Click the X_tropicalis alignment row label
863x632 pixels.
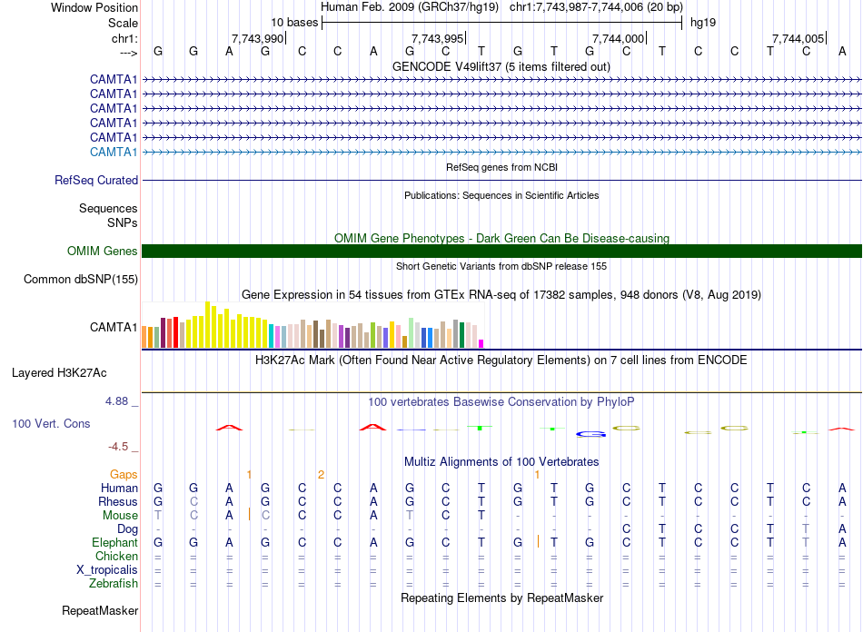[x=107, y=570]
